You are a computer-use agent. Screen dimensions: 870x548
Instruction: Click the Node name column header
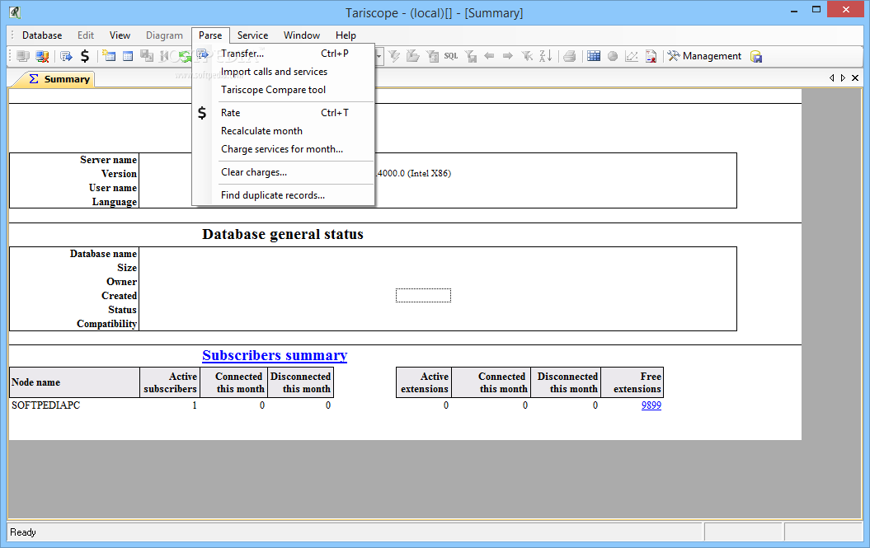click(x=74, y=382)
